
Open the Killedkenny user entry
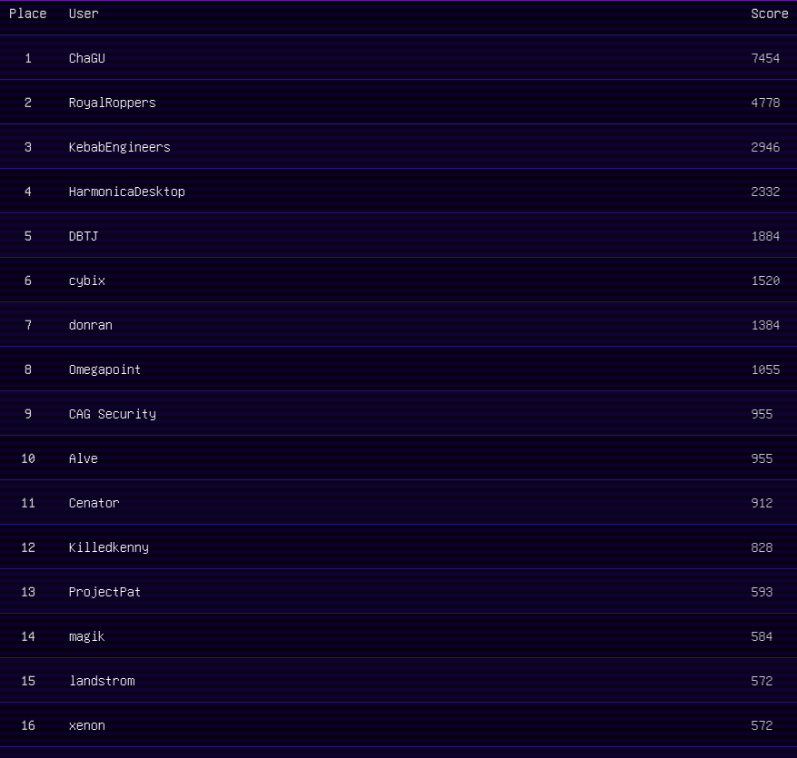tap(108, 547)
